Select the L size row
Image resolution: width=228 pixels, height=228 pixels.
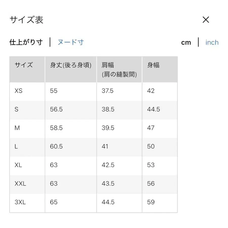pyautogui.click(x=16, y=146)
